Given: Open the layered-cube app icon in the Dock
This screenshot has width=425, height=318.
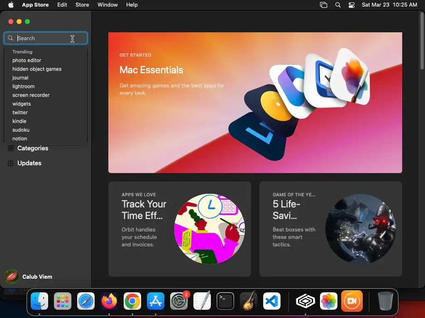Looking at the screenshot, I should pos(305,301).
